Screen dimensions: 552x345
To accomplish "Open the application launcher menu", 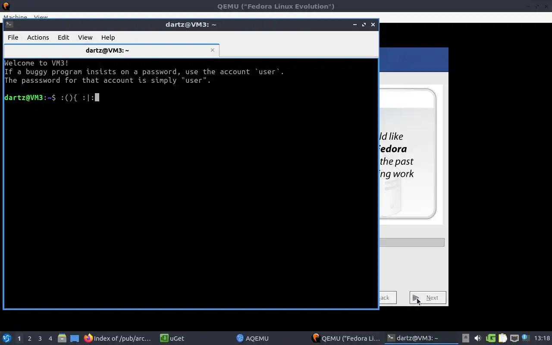I will point(7,338).
